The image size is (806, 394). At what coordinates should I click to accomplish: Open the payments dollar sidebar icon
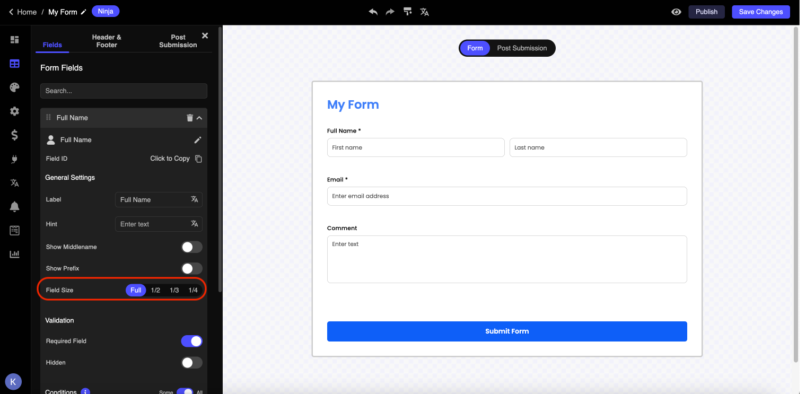coord(14,135)
